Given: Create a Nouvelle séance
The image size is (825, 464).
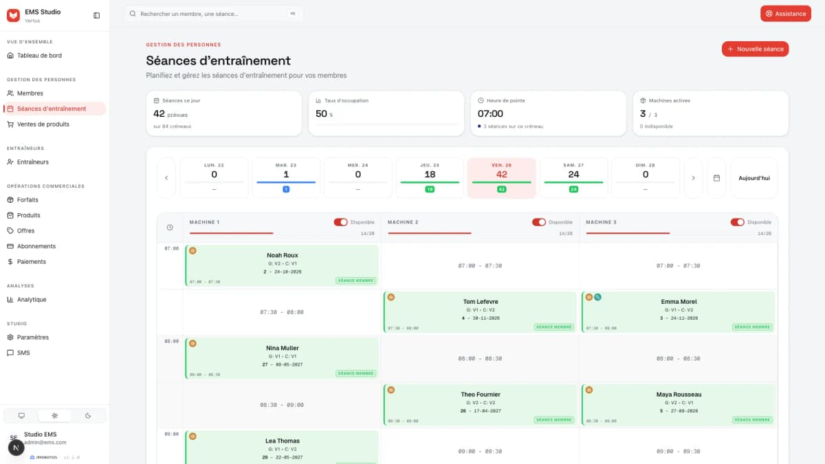Looking at the screenshot, I should (x=755, y=49).
